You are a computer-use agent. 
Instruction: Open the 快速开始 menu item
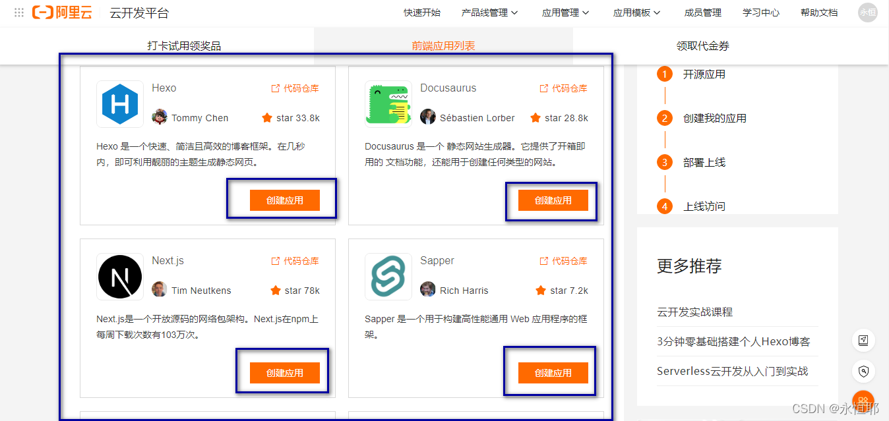pos(422,13)
